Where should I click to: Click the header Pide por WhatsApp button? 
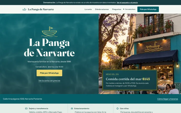[x=148, y=9]
